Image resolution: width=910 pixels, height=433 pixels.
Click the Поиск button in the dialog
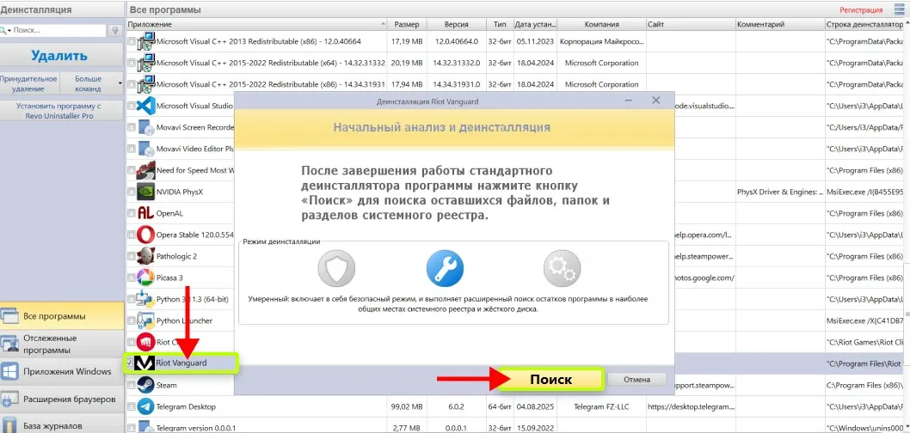tap(550, 380)
